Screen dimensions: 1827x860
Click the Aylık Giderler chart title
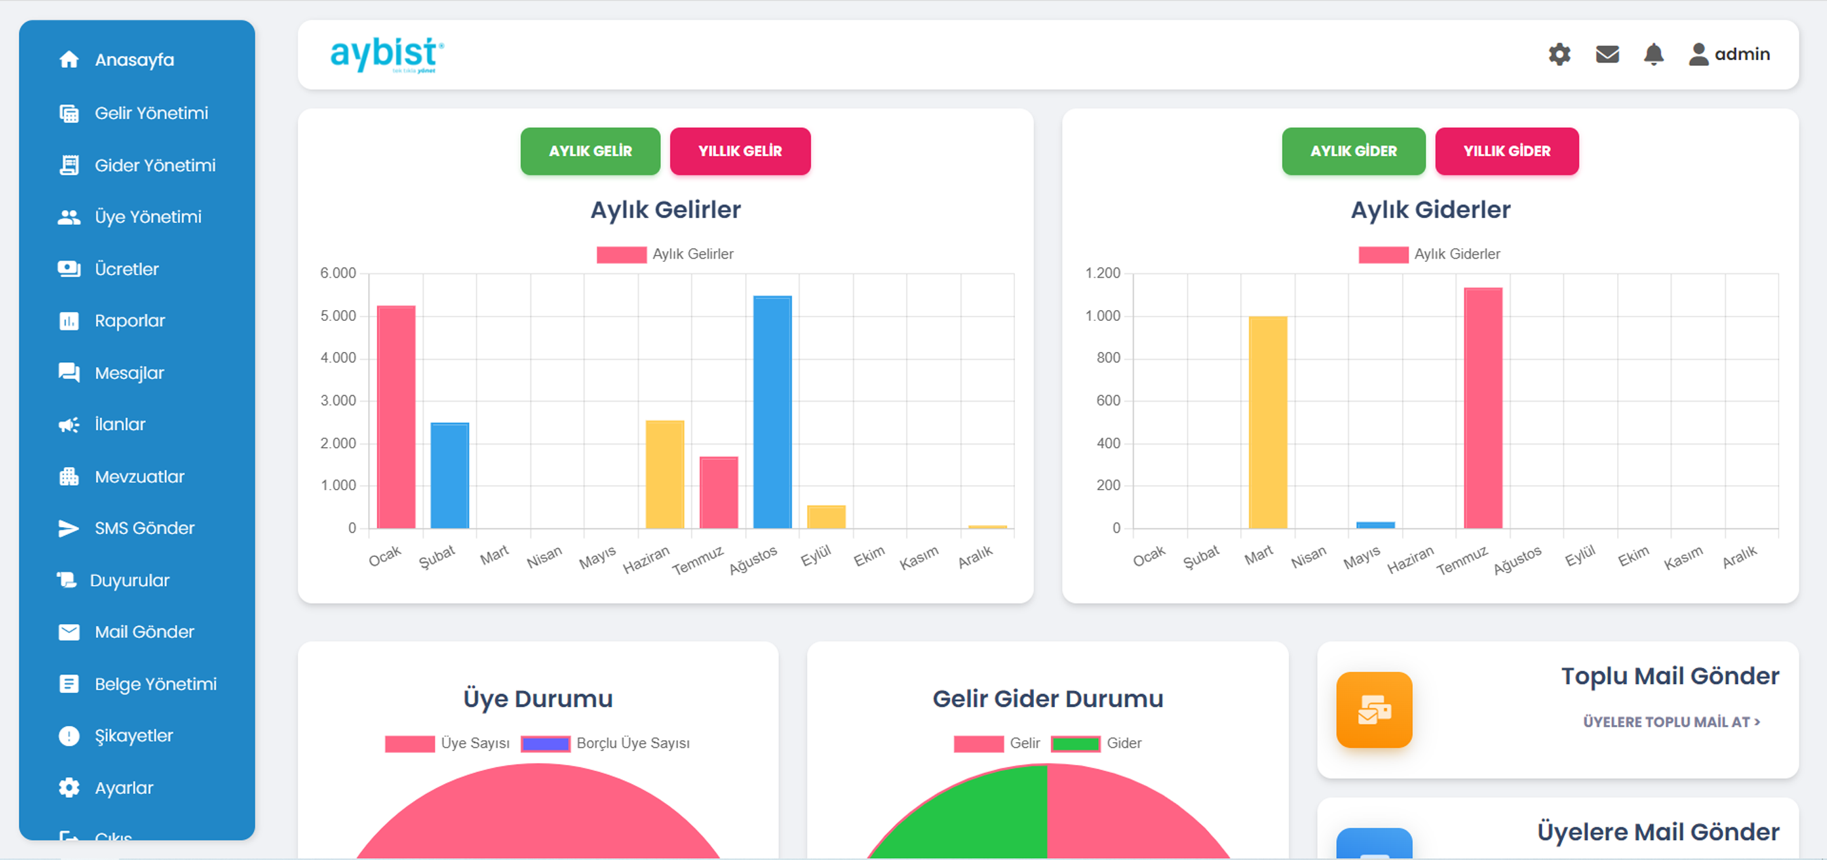pyautogui.click(x=1430, y=210)
